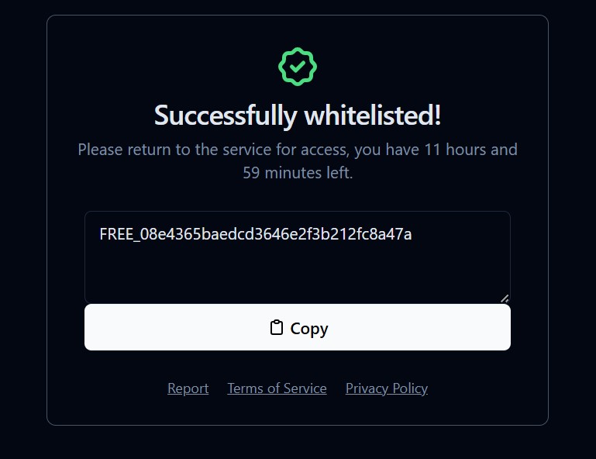Viewport: 596px width, 459px height.
Task: Click the '11 hours and' text
Action: 470,150
